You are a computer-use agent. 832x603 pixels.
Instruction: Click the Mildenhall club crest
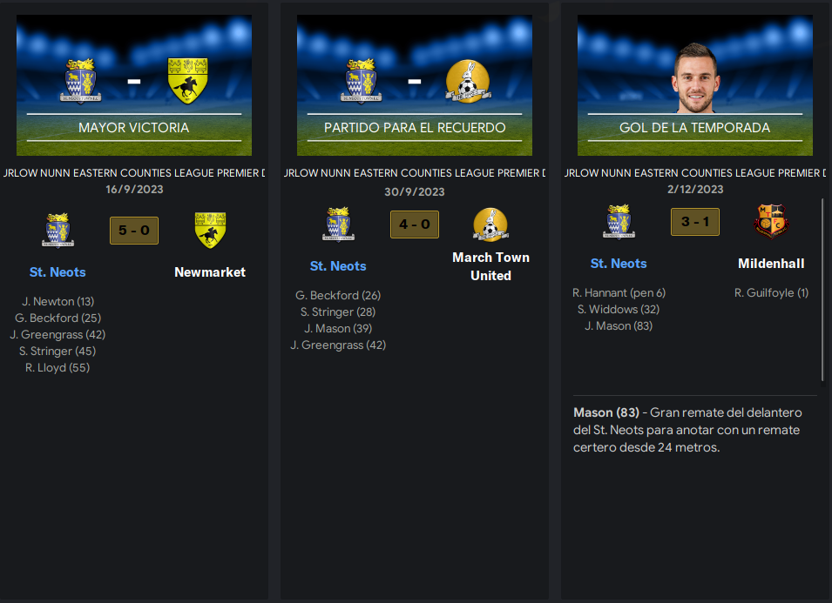pos(771,222)
